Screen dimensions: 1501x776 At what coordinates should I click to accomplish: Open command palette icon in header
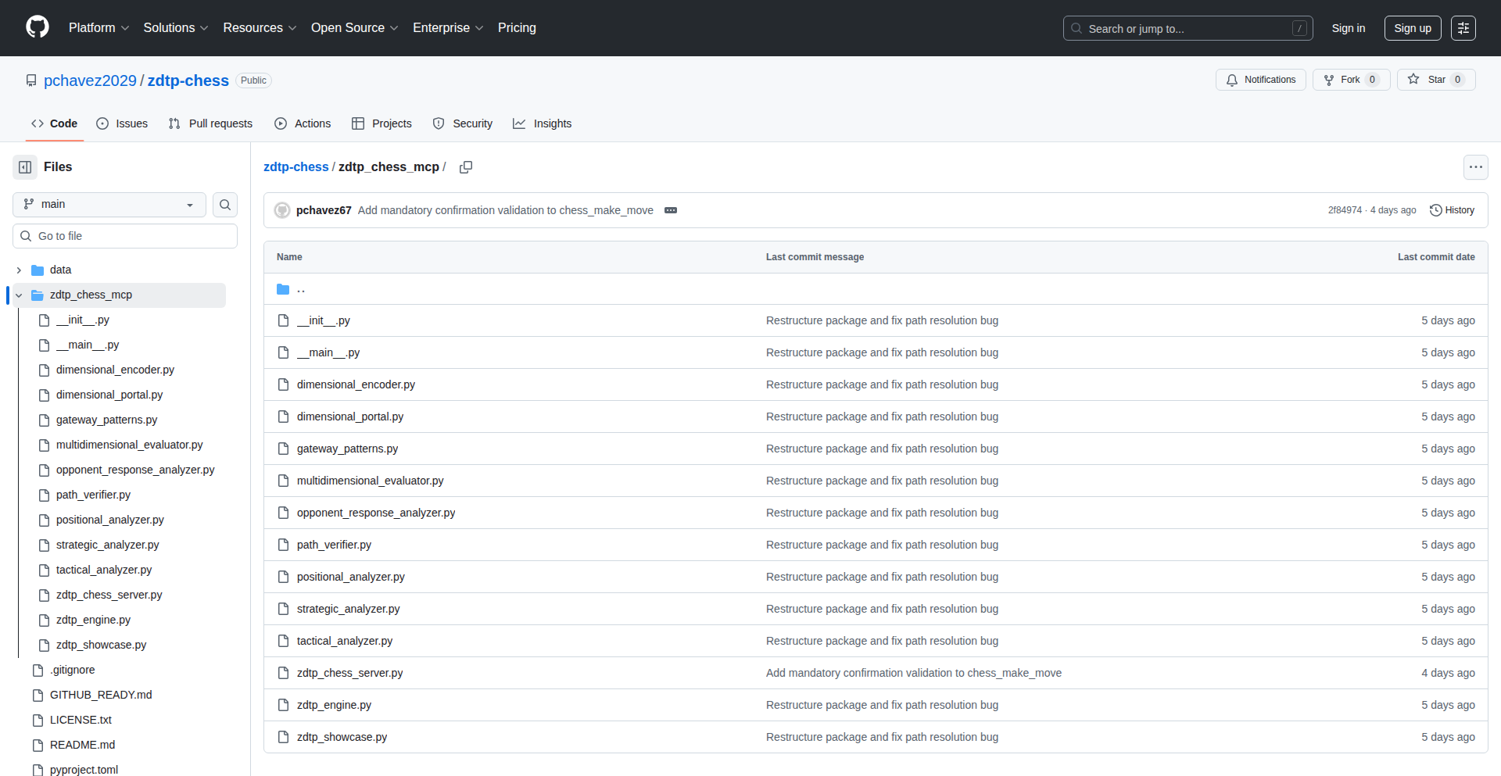[1463, 28]
